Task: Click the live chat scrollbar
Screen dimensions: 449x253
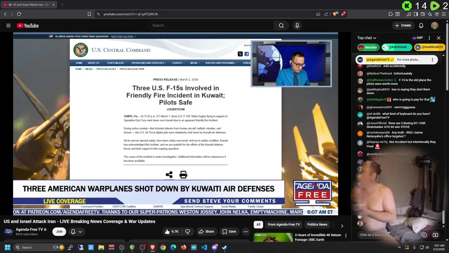Action: [x=443, y=216]
